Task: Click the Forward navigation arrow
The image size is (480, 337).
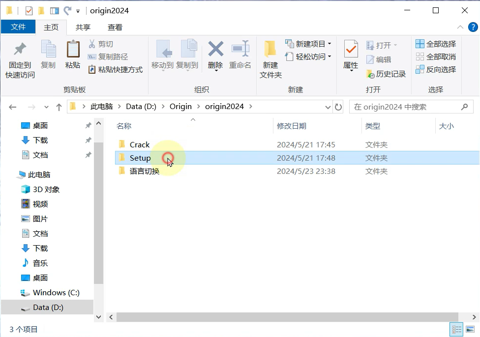Action: click(x=31, y=107)
